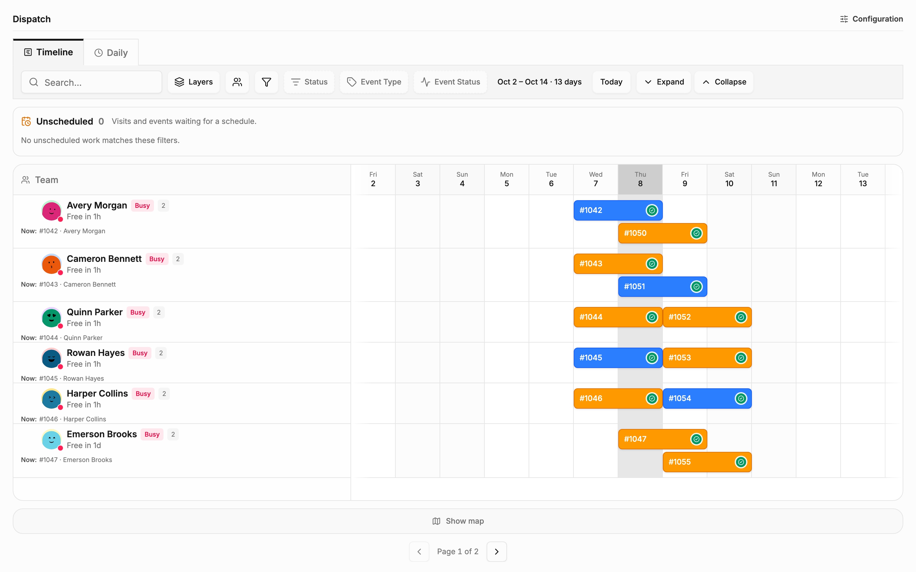This screenshot has width=916, height=572.
Task: Click Harper Collins's avatar
Action: point(52,399)
